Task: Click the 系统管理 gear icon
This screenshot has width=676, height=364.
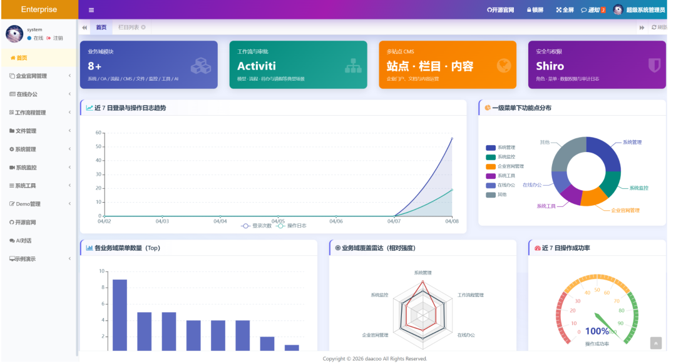Action: click(x=12, y=149)
